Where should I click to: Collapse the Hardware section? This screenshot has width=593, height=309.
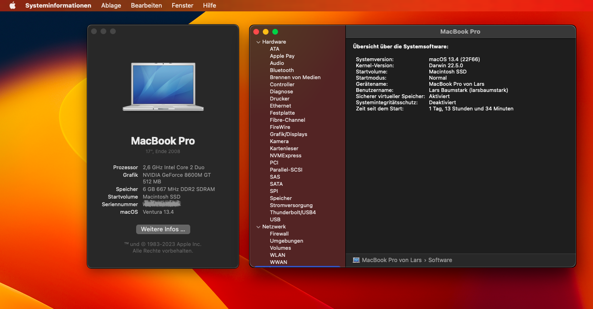point(258,42)
